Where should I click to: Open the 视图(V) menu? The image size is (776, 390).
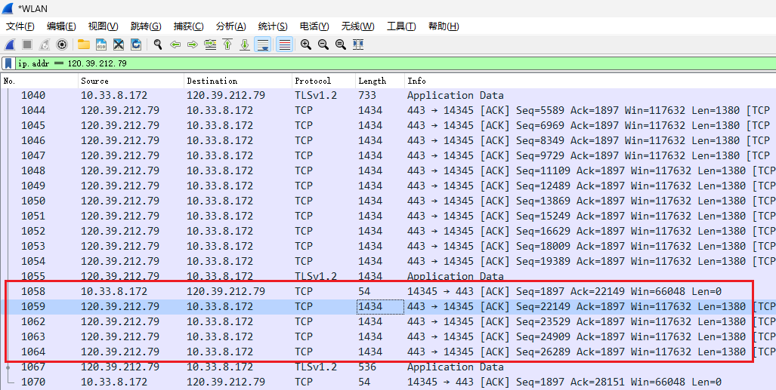click(104, 26)
